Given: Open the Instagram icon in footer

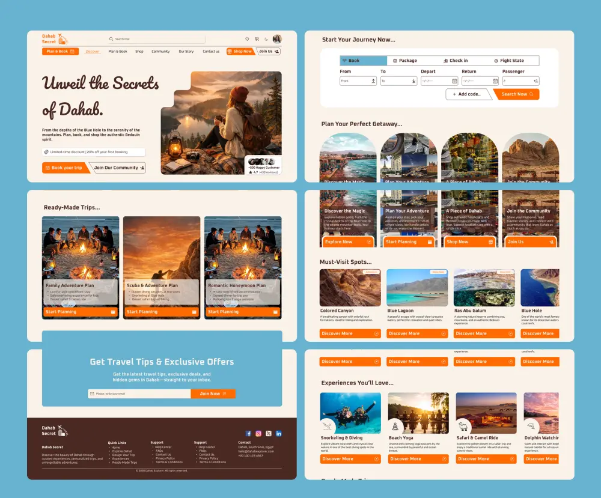Looking at the screenshot, I should [x=258, y=434].
